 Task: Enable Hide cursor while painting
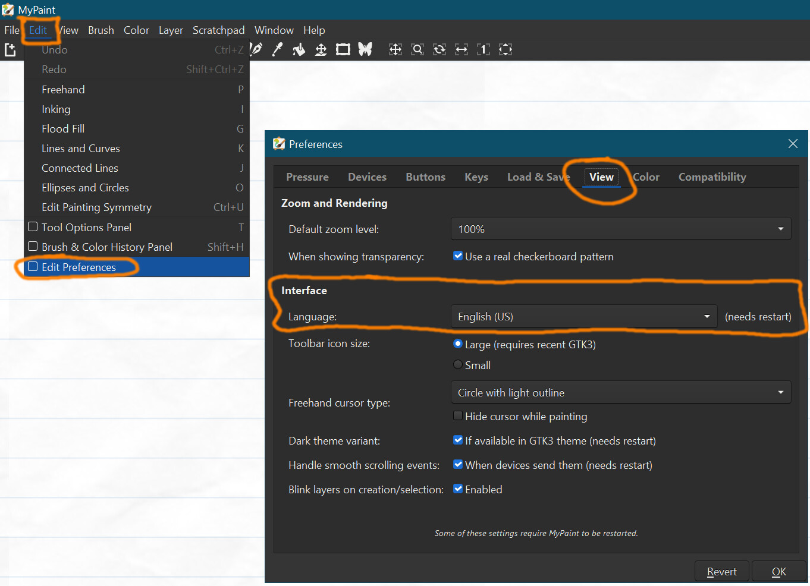458,415
